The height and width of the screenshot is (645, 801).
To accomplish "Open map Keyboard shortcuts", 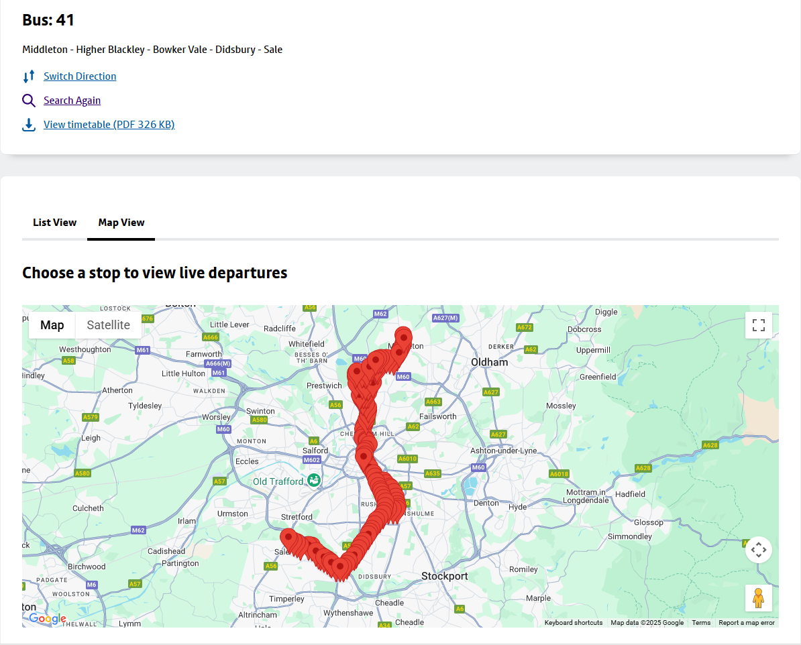I will (573, 622).
